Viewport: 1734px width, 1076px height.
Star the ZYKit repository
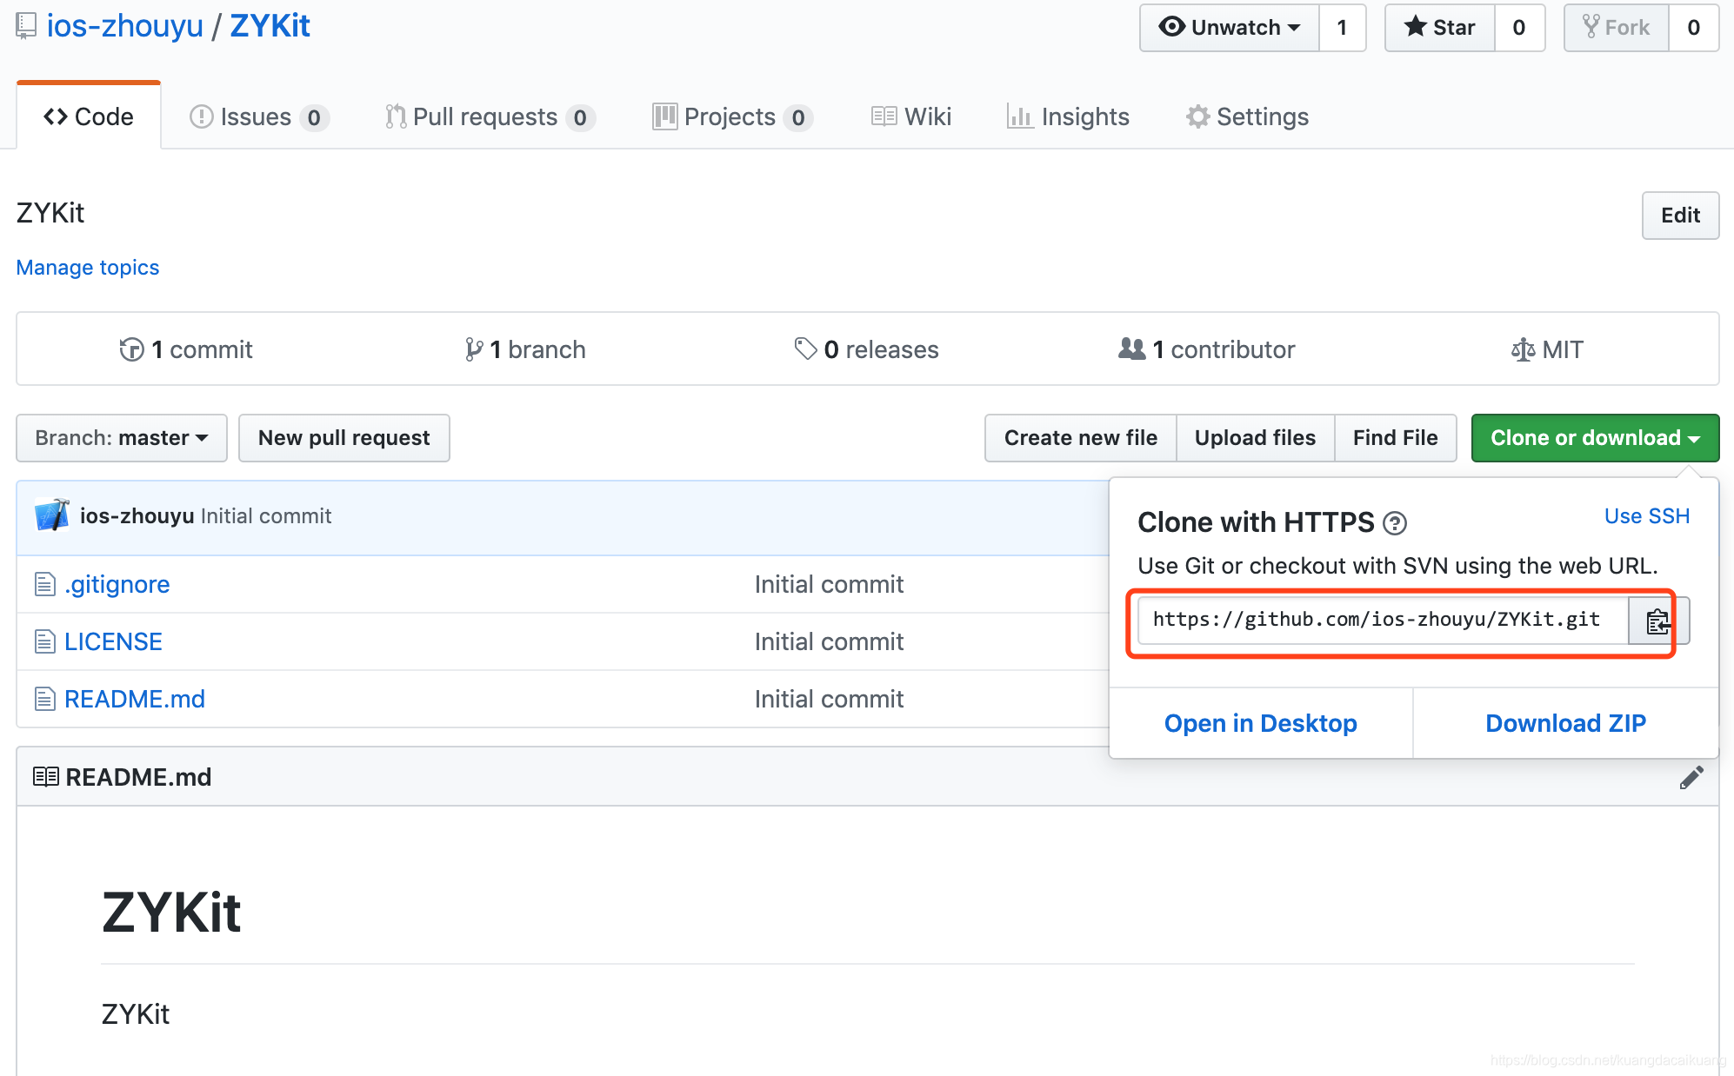tap(1440, 28)
